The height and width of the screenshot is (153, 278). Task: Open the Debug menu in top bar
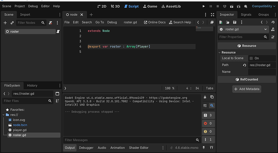33,6
